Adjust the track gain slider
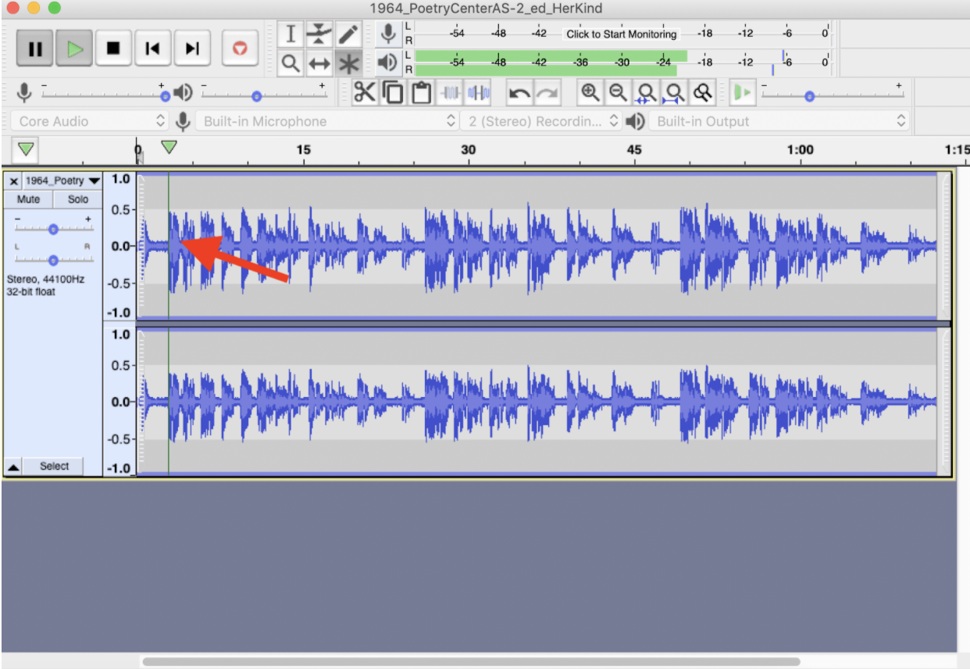The image size is (970, 669). (x=53, y=229)
